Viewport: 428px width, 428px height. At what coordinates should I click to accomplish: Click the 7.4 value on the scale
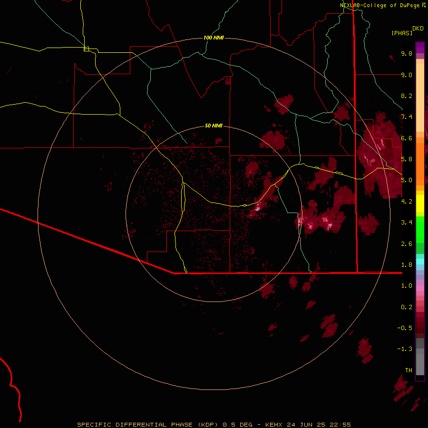tap(407, 117)
